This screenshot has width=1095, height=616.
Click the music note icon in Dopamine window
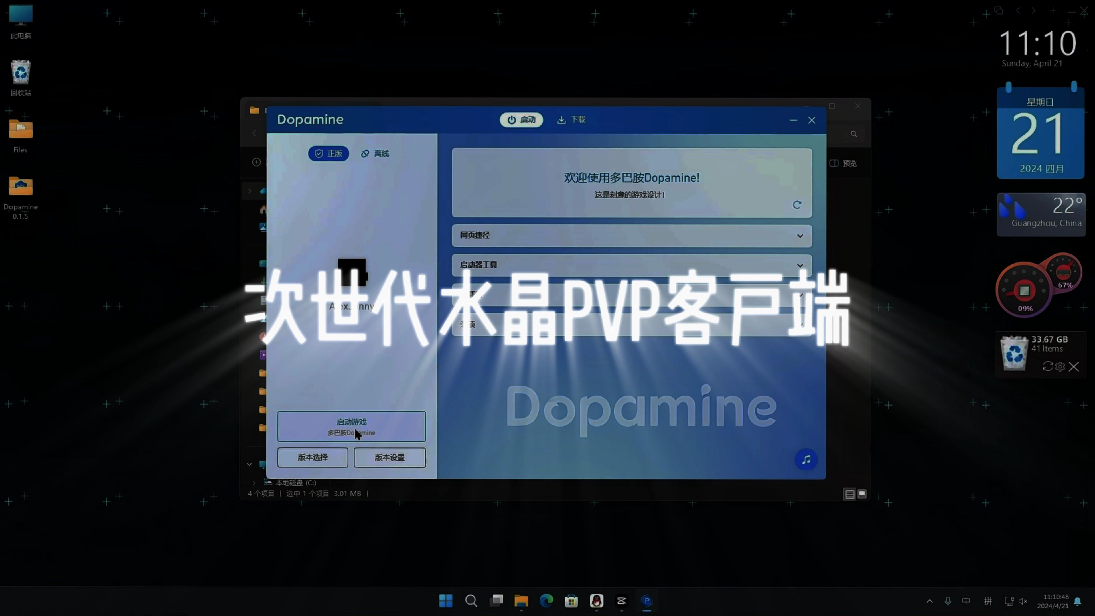click(x=806, y=459)
